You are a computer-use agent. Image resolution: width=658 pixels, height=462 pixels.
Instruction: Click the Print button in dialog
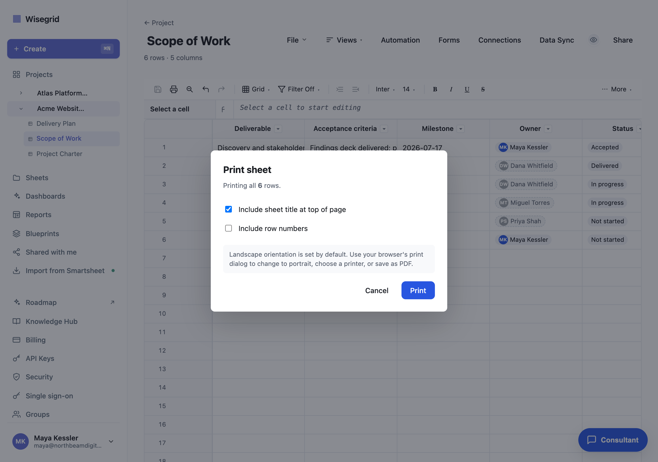tap(418, 290)
